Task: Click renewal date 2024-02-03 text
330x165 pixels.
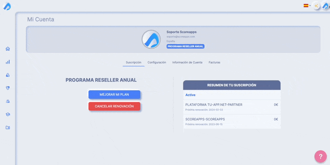Action: click(x=215, y=110)
